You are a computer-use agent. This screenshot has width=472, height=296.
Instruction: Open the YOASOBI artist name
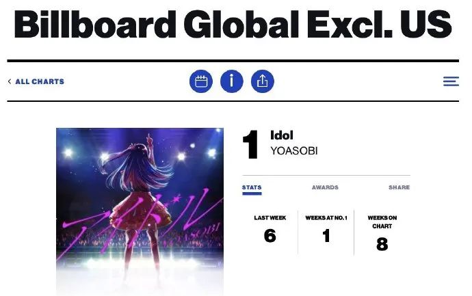[x=294, y=150]
